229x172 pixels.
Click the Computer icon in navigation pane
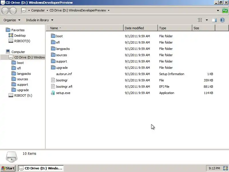(x=8, y=52)
